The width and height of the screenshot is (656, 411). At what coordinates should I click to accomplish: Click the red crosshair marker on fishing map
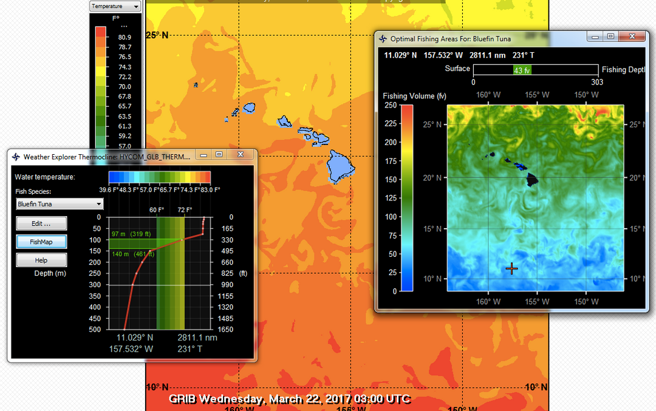pos(511,268)
